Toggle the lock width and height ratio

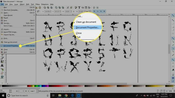[74, 11]
